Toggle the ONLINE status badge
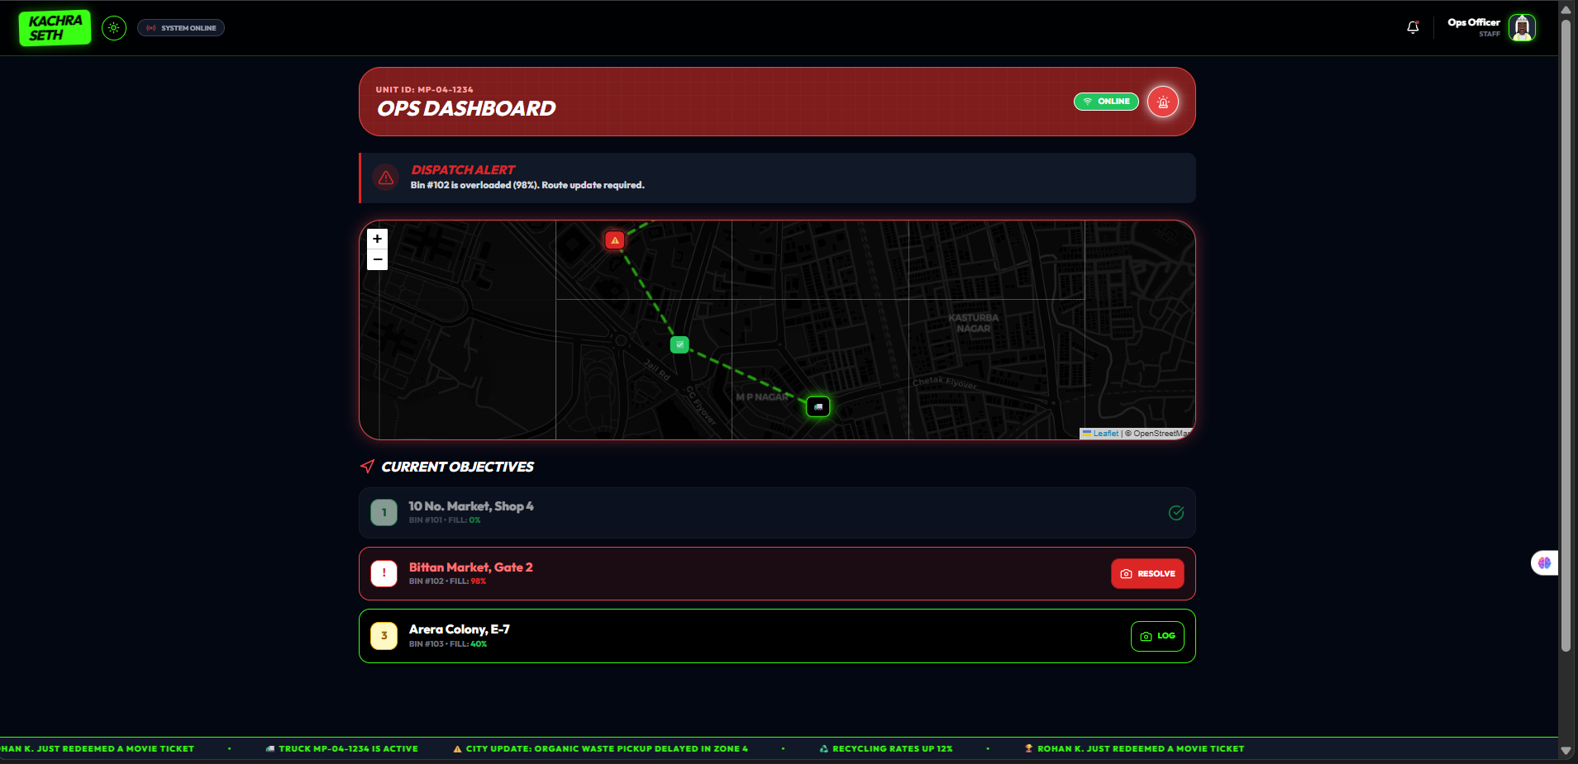This screenshot has height=764, width=1578. coord(1105,102)
